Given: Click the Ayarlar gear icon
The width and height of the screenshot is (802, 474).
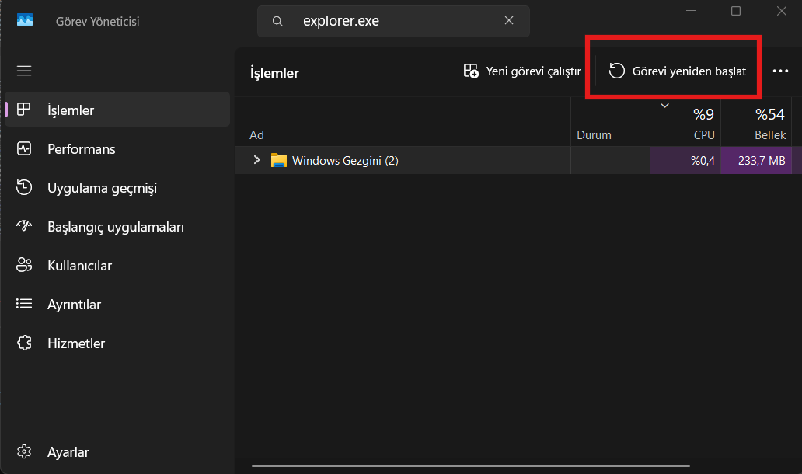Looking at the screenshot, I should 24,451.
